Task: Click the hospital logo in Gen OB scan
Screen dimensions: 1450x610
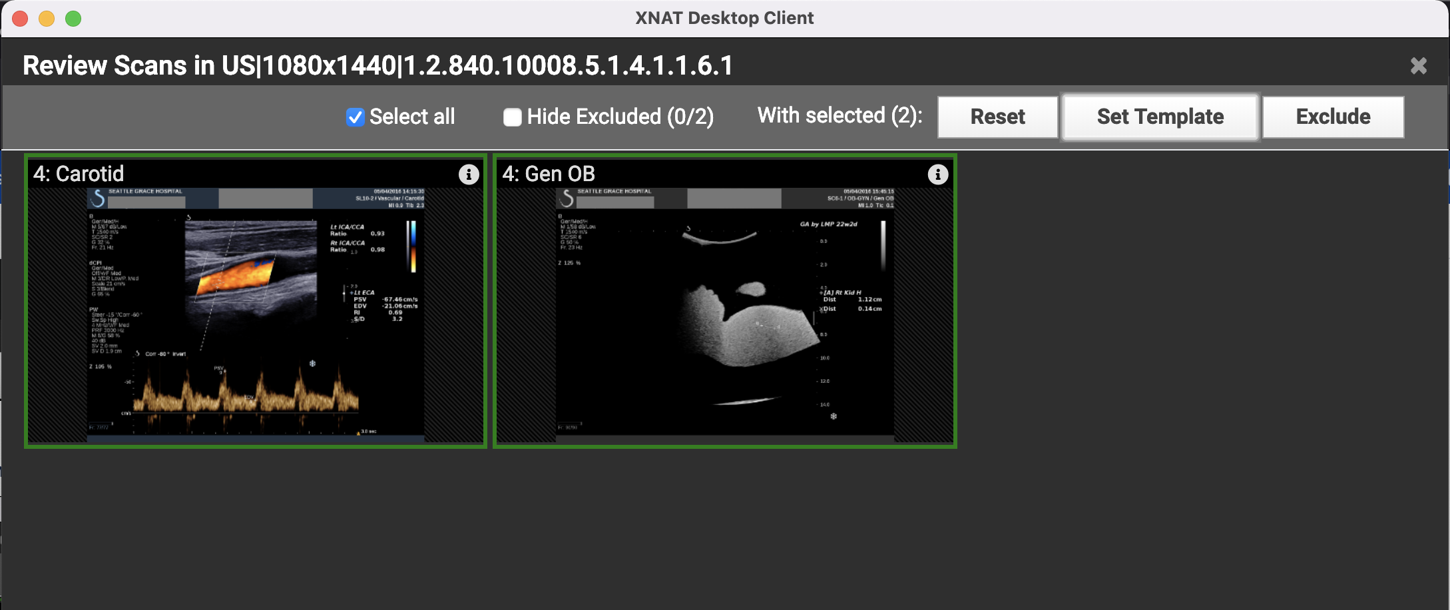Action: (567, 198)
